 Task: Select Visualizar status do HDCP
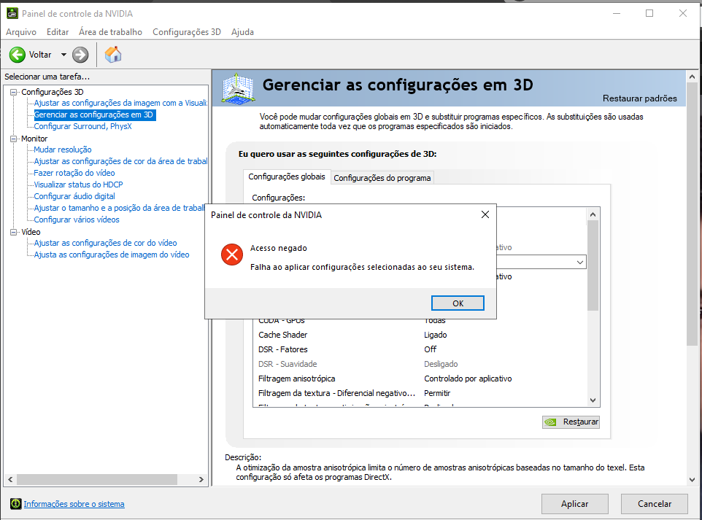78,185
